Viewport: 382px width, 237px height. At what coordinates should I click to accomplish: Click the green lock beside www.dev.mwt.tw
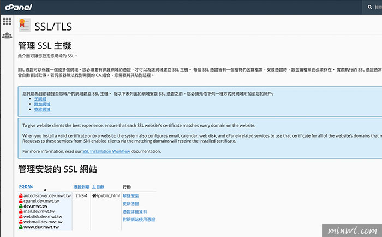pyautogui.click(x=21, y=227)
